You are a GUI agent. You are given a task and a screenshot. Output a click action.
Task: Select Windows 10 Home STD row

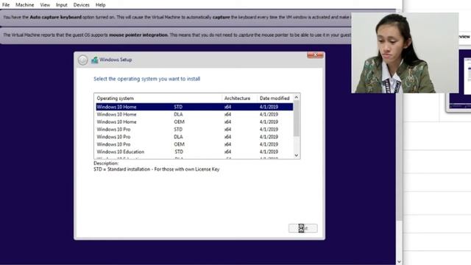tap(194, 107)
